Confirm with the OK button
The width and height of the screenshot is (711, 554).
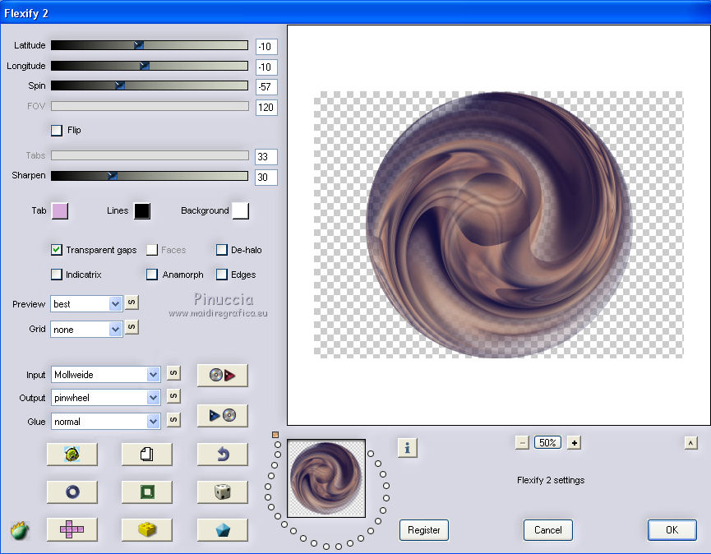click(x=672, y=530)
